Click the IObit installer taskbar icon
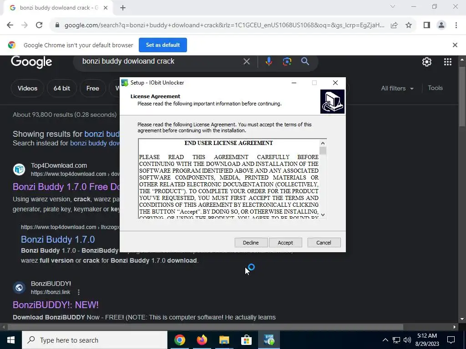Image resolution: width=466 pixels, height=349 pixels. click(269, 340)
